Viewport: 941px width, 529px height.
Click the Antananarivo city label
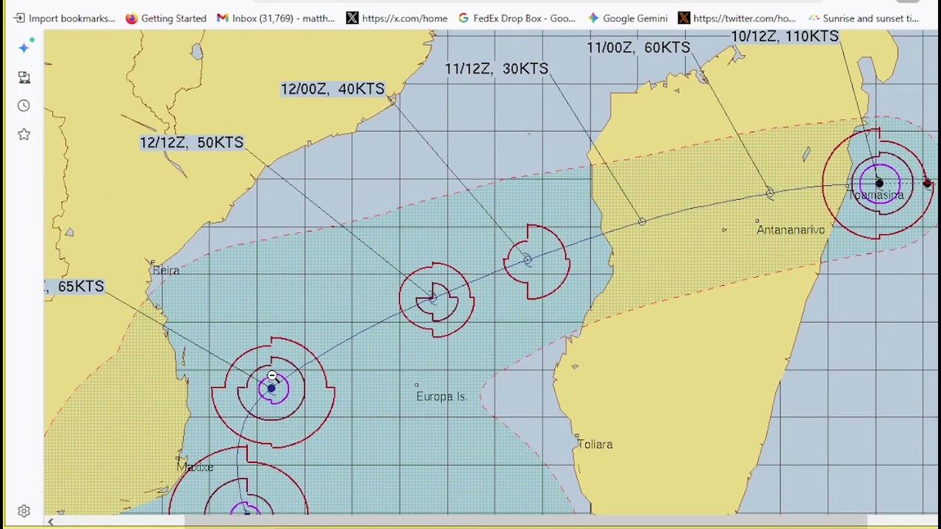click(790, 230)
